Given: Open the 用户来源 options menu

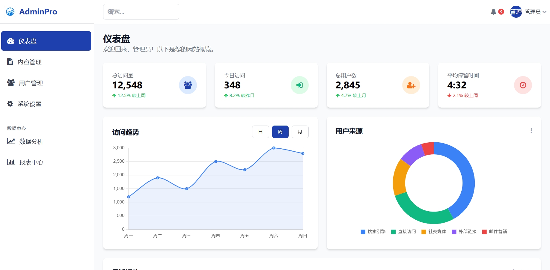Looking at the screenshot, I should tap(532, 131).
